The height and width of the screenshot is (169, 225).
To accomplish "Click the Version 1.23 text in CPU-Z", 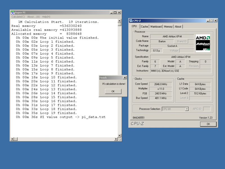I will 206,118.
